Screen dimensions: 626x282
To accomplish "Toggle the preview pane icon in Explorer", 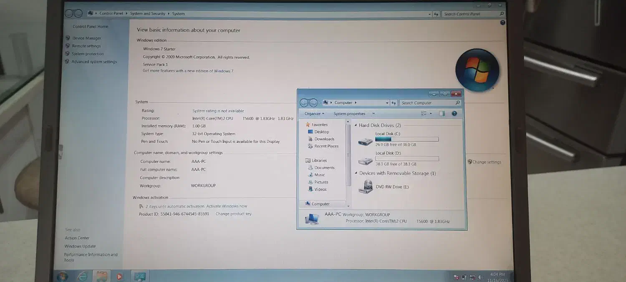I will (442, 114).
